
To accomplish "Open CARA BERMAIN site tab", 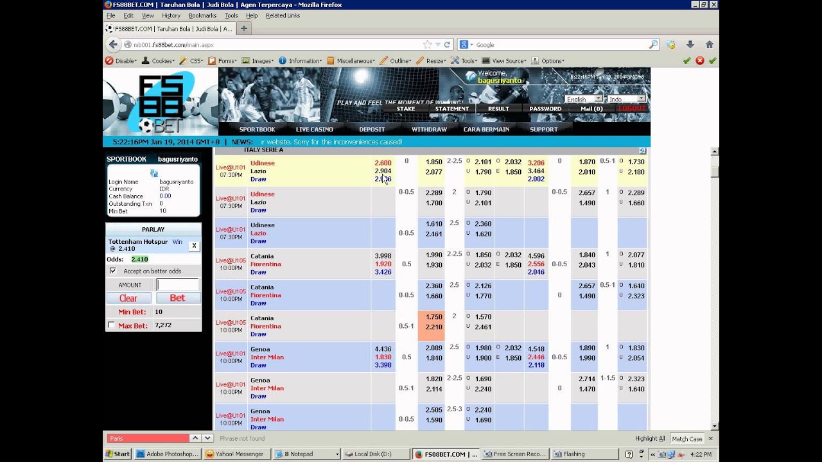I will pos(486,129).
